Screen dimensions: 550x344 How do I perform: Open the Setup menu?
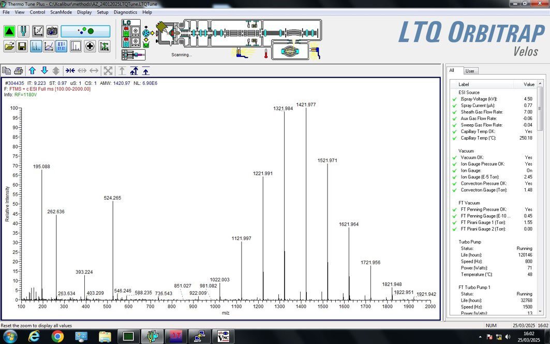(x=102, y=12)
